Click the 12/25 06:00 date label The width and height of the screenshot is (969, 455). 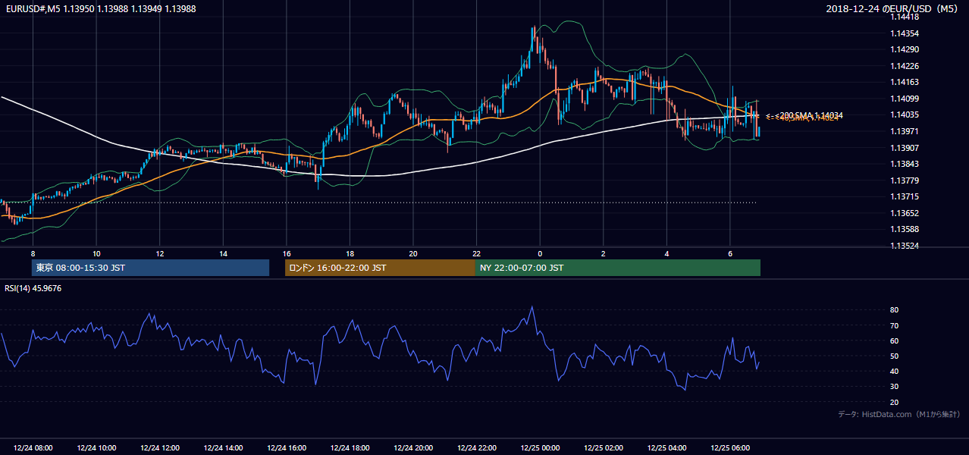tap(729, 448)
